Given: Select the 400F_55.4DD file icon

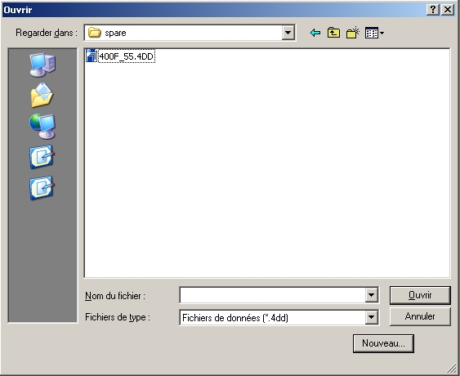Looking at the screenshot, I should pos(92,56).
